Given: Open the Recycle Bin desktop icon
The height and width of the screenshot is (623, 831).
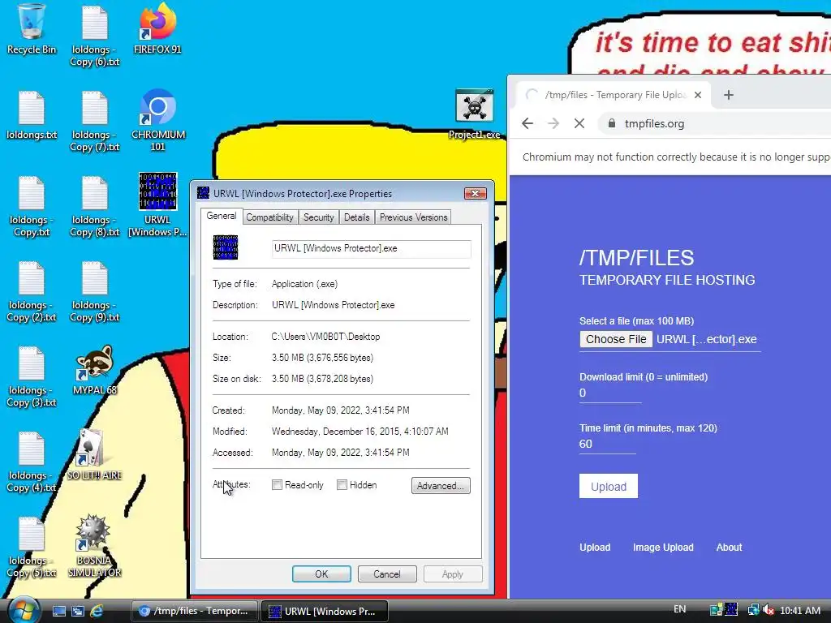Looking at the screenshot, I should (x=32, y=29).
